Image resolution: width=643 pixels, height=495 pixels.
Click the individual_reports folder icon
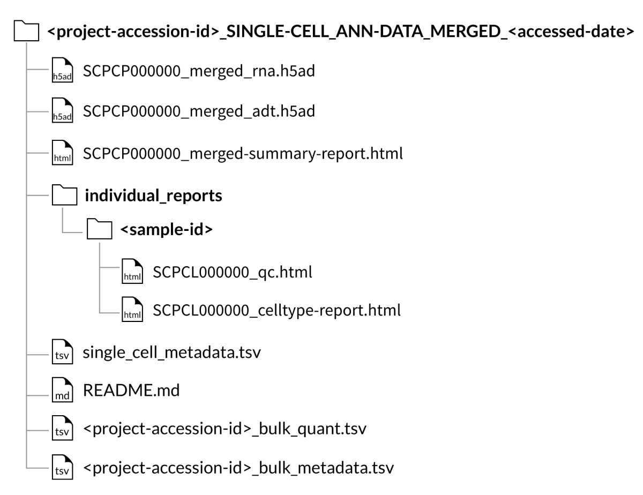point(64,196)
